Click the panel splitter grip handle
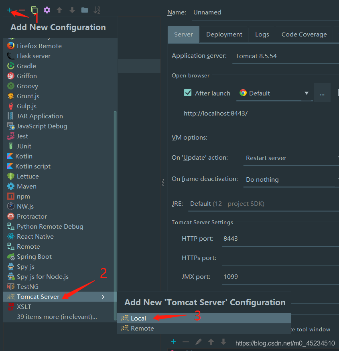This screenshot has height=351, width=339. (163, 183)
